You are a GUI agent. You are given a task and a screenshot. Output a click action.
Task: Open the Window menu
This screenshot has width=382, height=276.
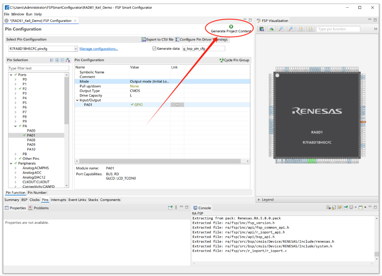18,14
